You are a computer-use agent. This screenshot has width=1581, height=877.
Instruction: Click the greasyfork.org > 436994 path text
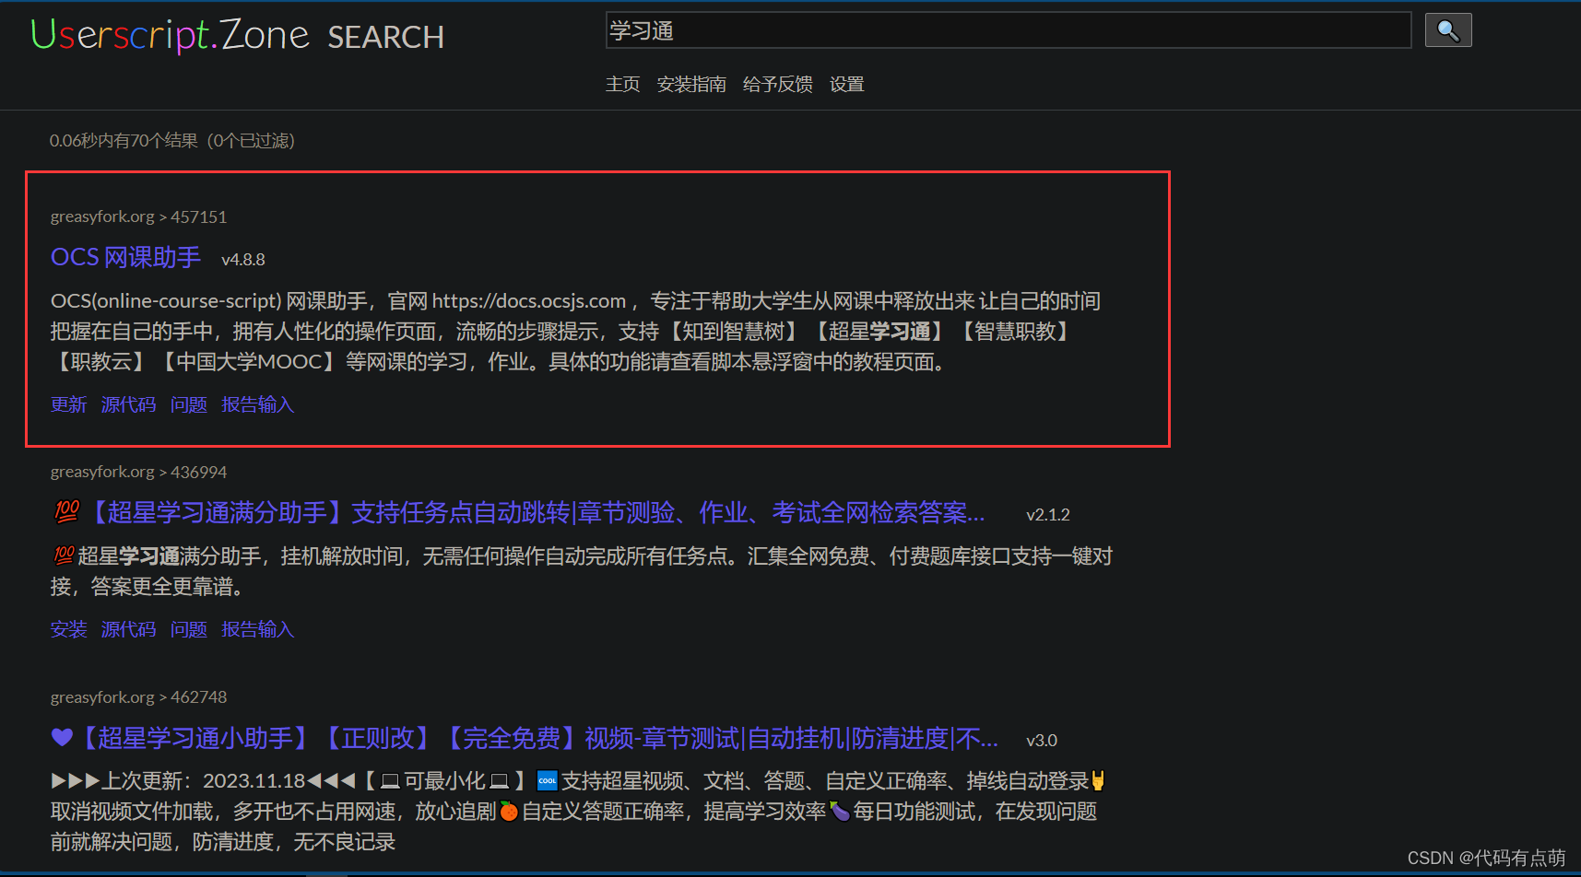tap(138, 472)
